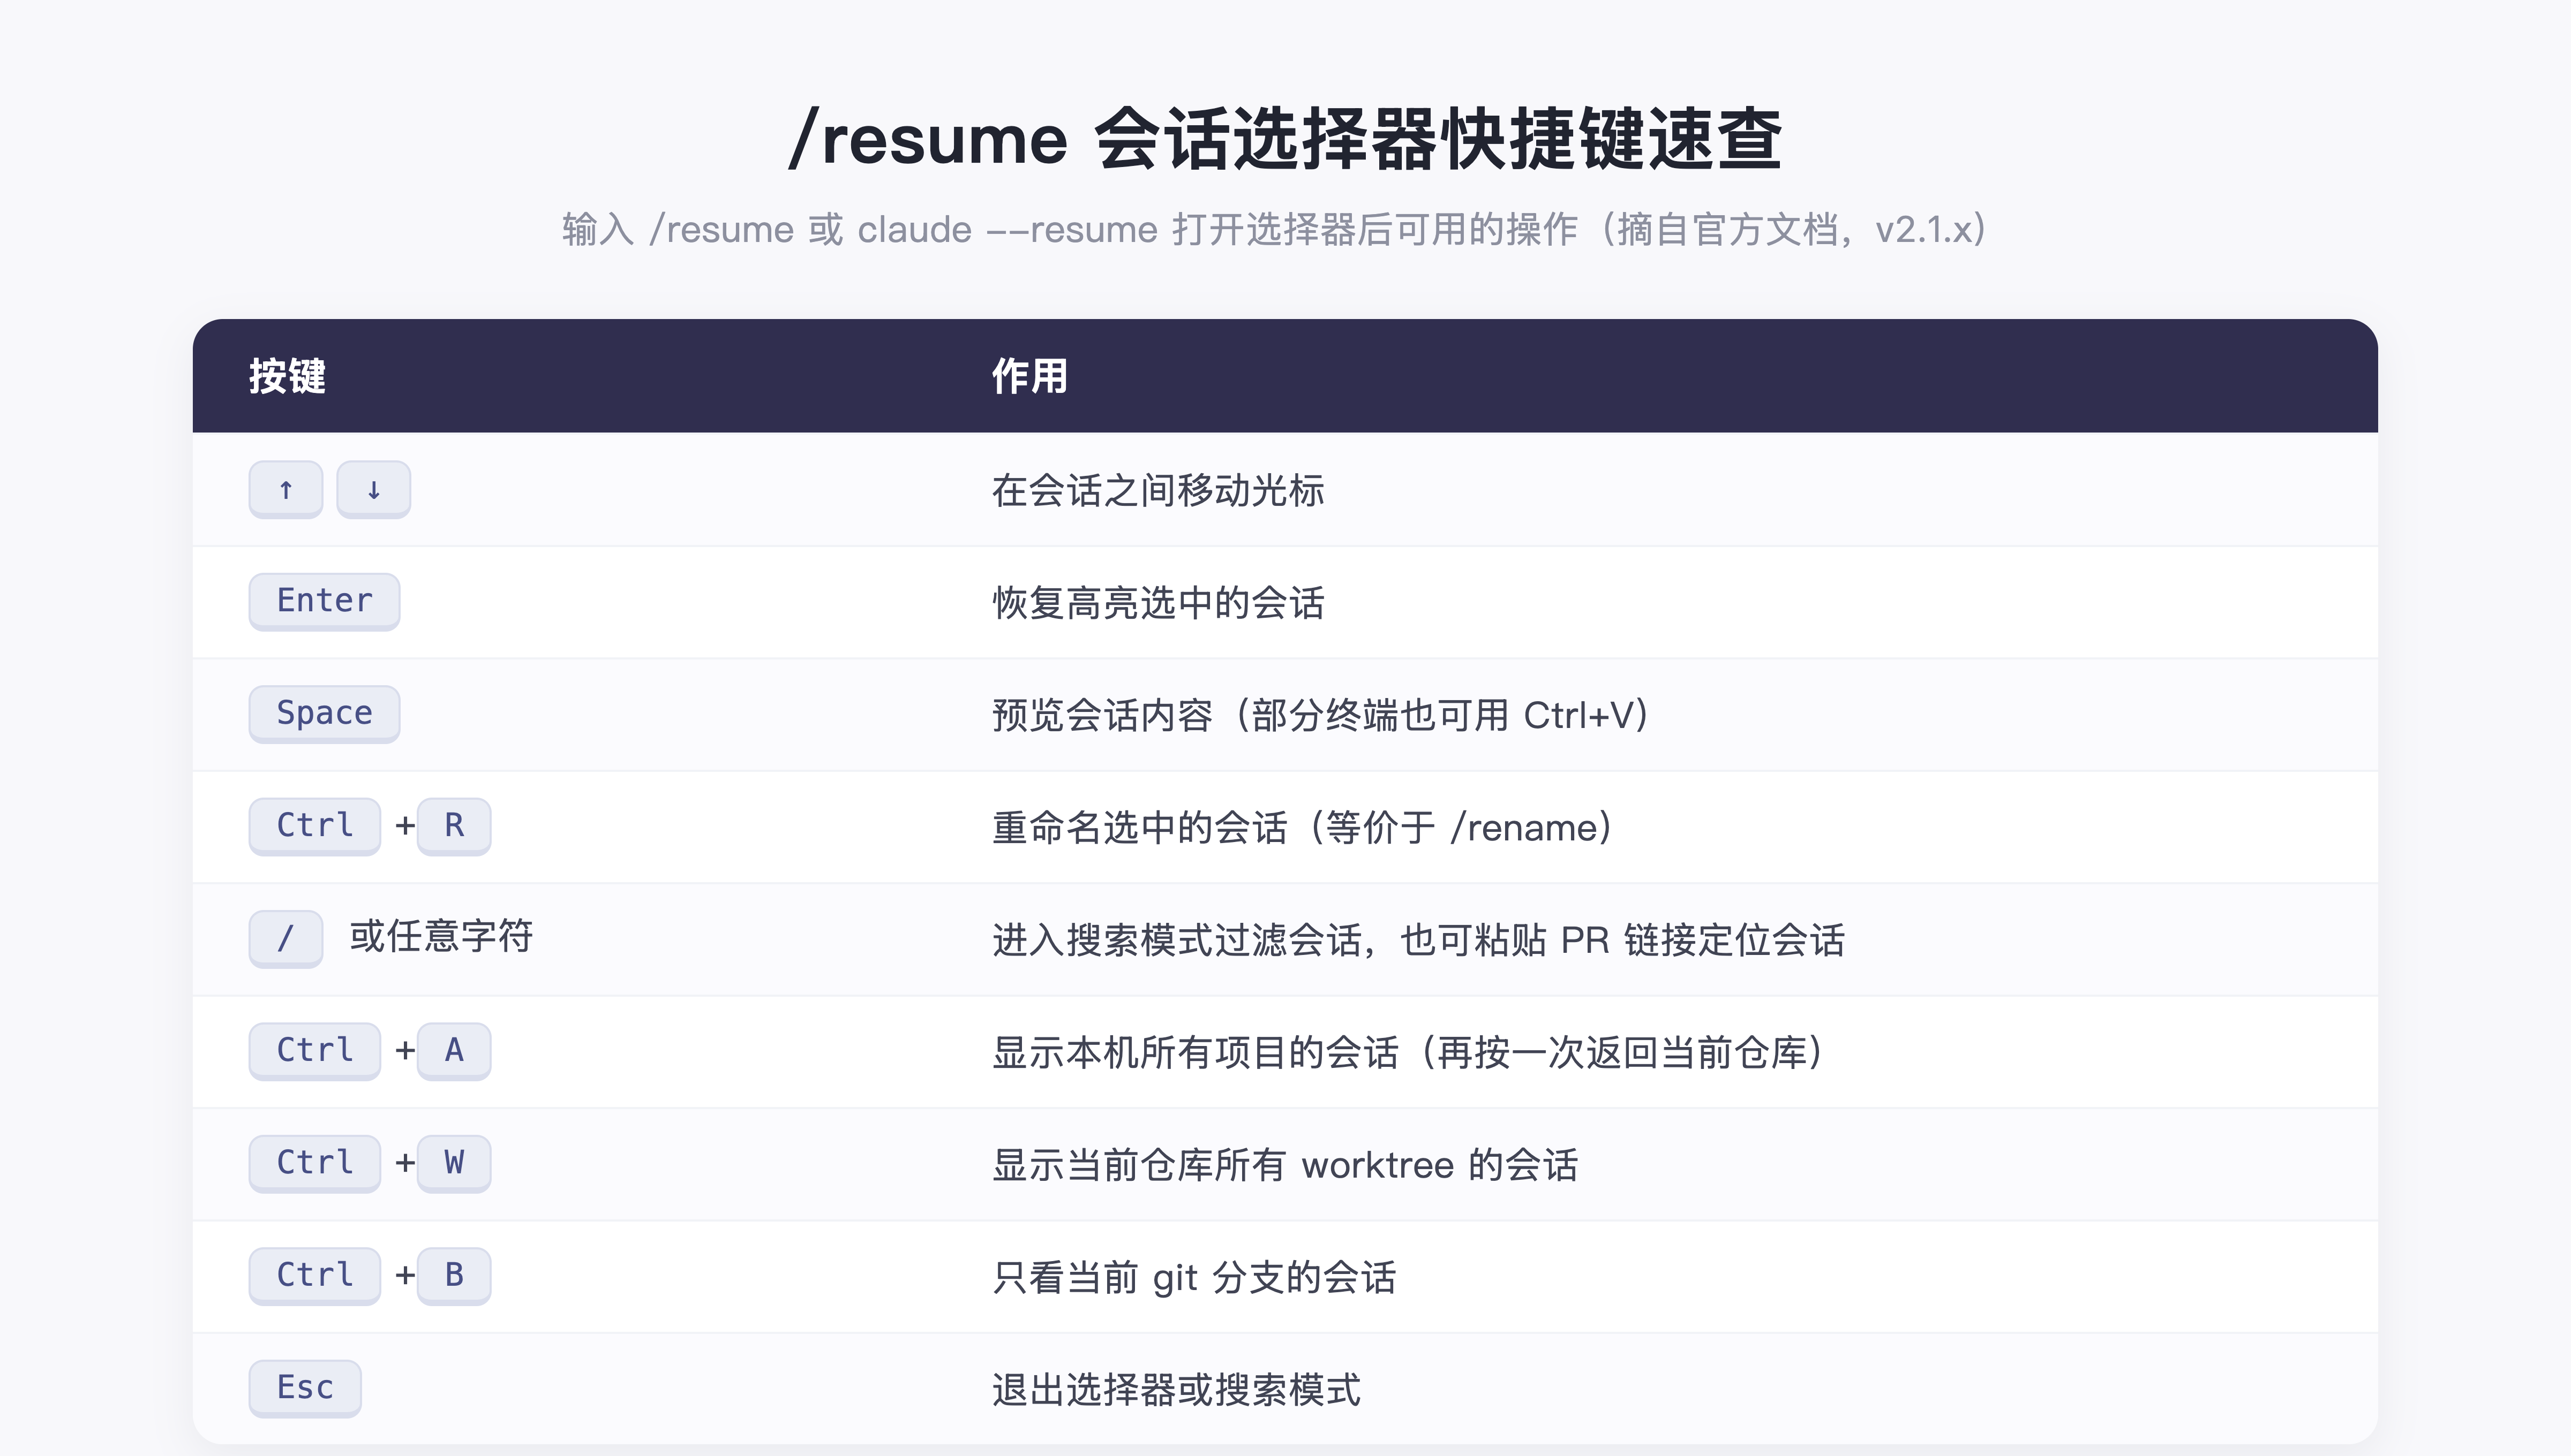Click the B key cap

click(x=454, y=1276)
